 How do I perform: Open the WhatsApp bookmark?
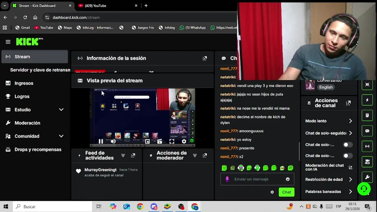(193, 28)
